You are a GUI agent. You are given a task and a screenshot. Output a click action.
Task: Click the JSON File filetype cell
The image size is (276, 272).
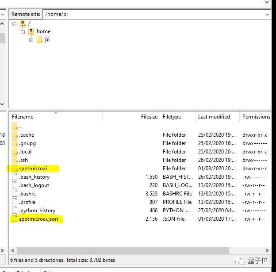click(x=173, y=219)
